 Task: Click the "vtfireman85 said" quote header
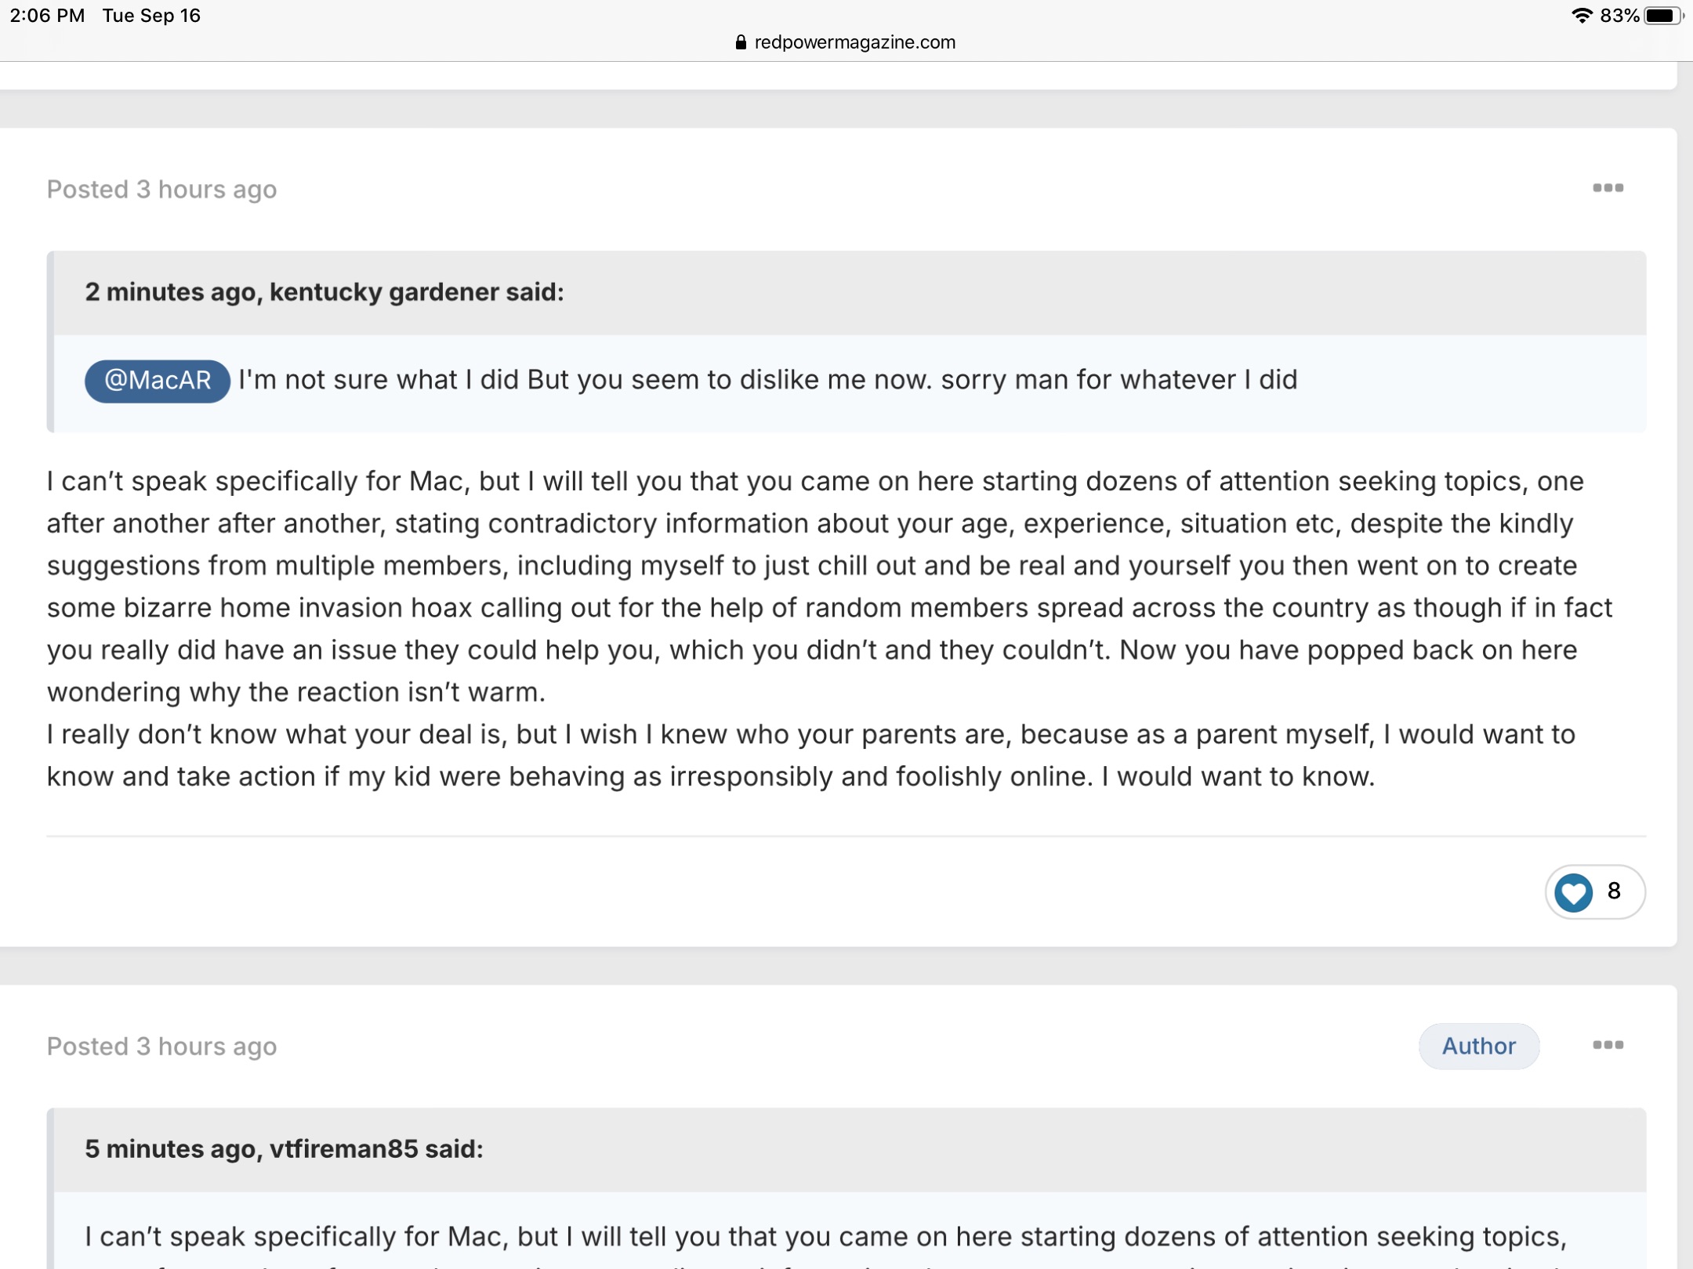coord(284,1149)
